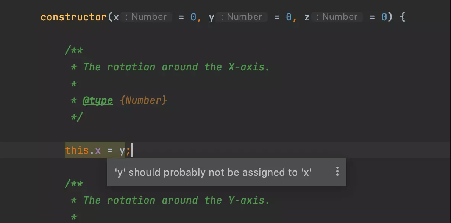451x223 pixels.
Task: Select the highlighted this.x assignment
Action: [95, 150]
